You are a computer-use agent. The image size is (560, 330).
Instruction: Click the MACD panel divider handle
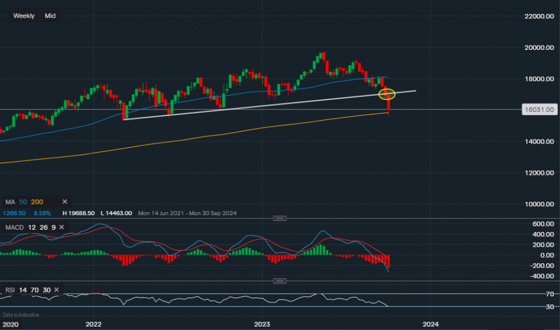click(279, 217)
